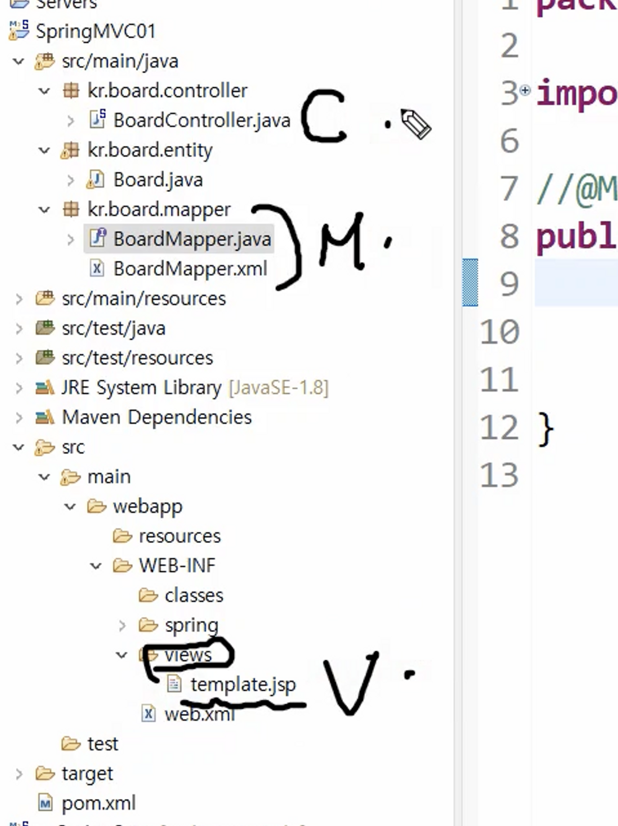Select the web.xml label
618x826 pixels.
tap(200, 715)
